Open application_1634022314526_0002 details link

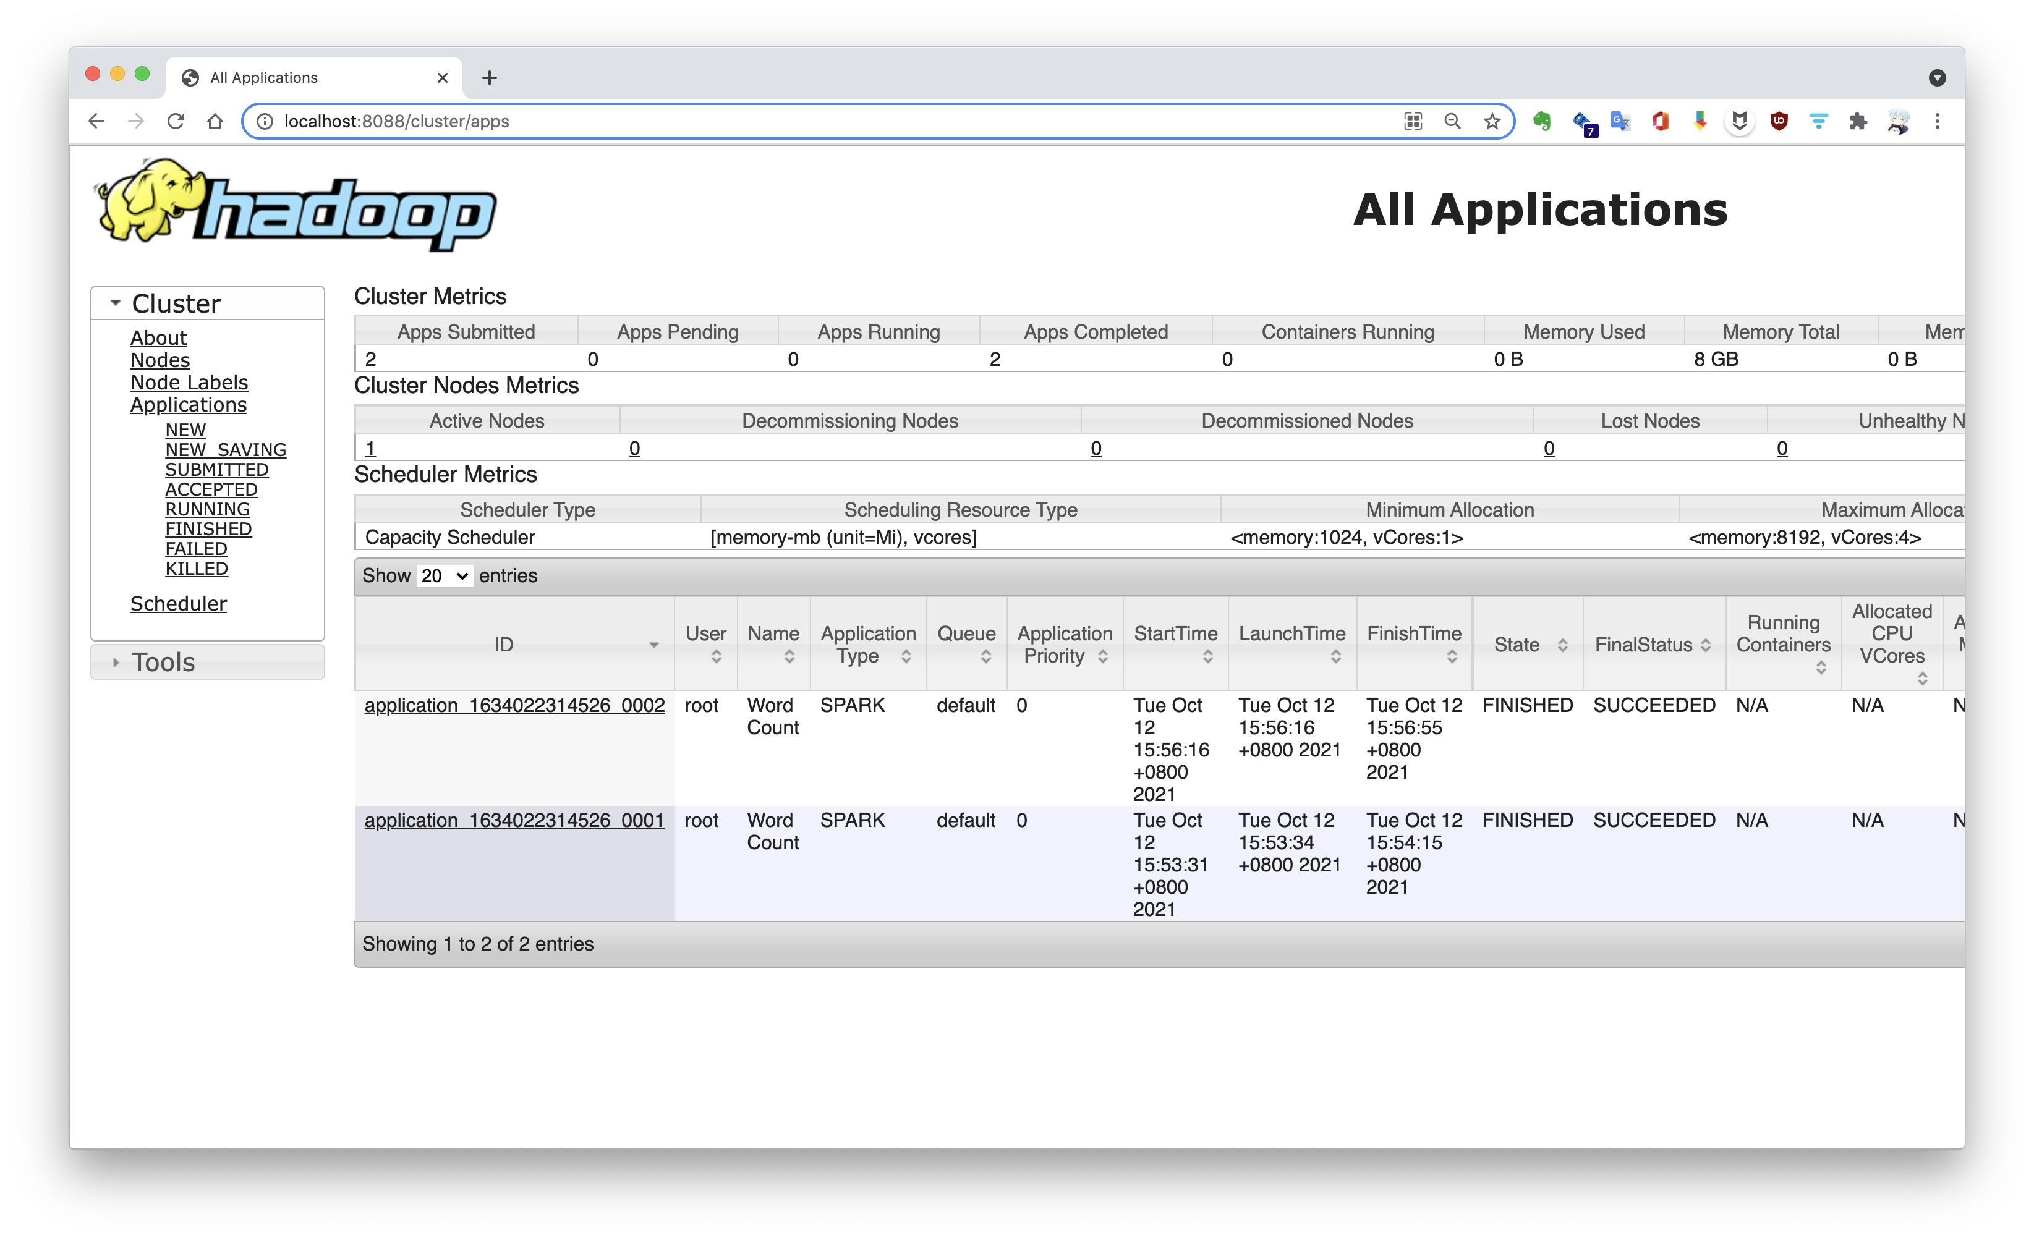click(514, 706)
